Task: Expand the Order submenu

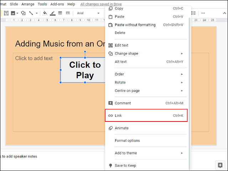Action: [146, 74]
